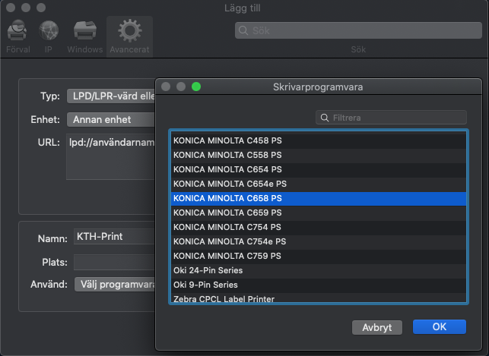This screenshot has width=489, height=356.
Task: Click the Namn field with KTH-Print
Action: coord(114,237)
